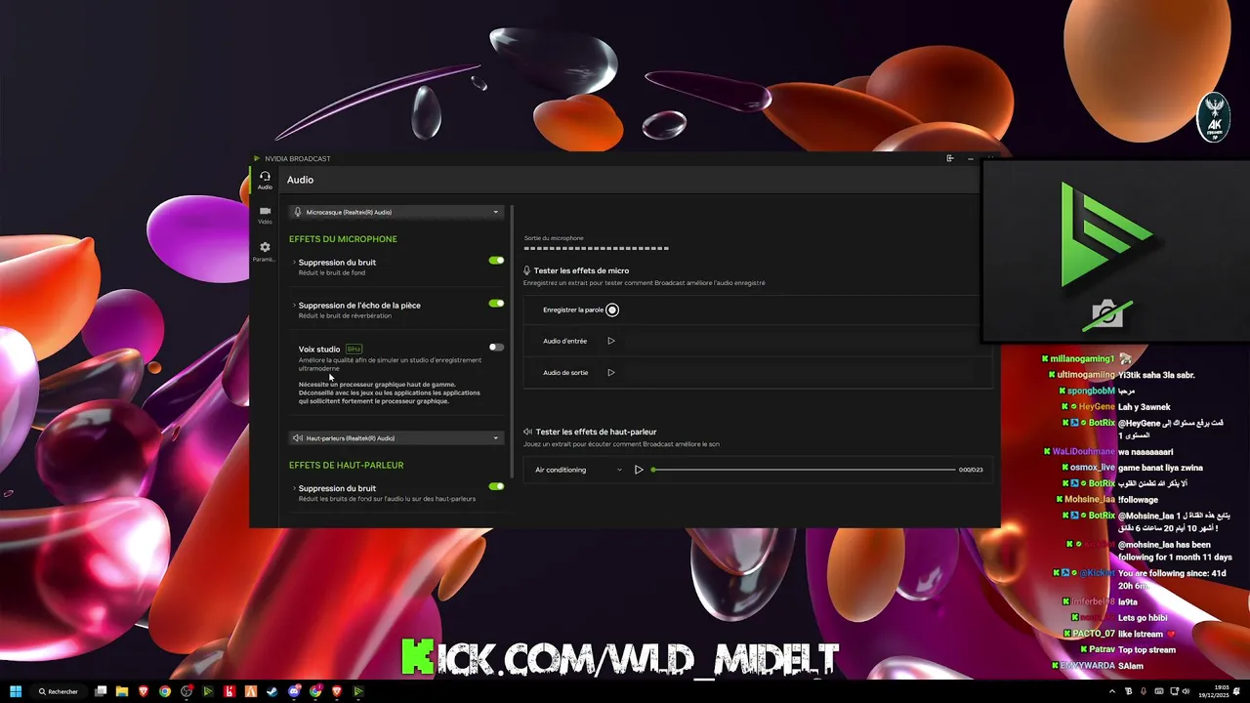This screenshot has width=1250, height=703.
Task: Click chat username millanogaming1
Action: pos(1083,359)
